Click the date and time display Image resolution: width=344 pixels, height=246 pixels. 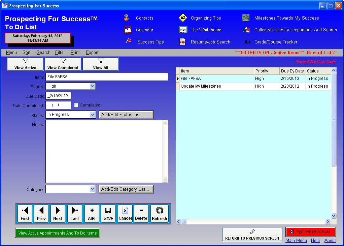(x=38, y=38)
